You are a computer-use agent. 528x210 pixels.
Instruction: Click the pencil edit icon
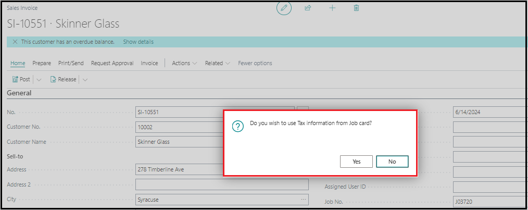(x=284, y=8)
